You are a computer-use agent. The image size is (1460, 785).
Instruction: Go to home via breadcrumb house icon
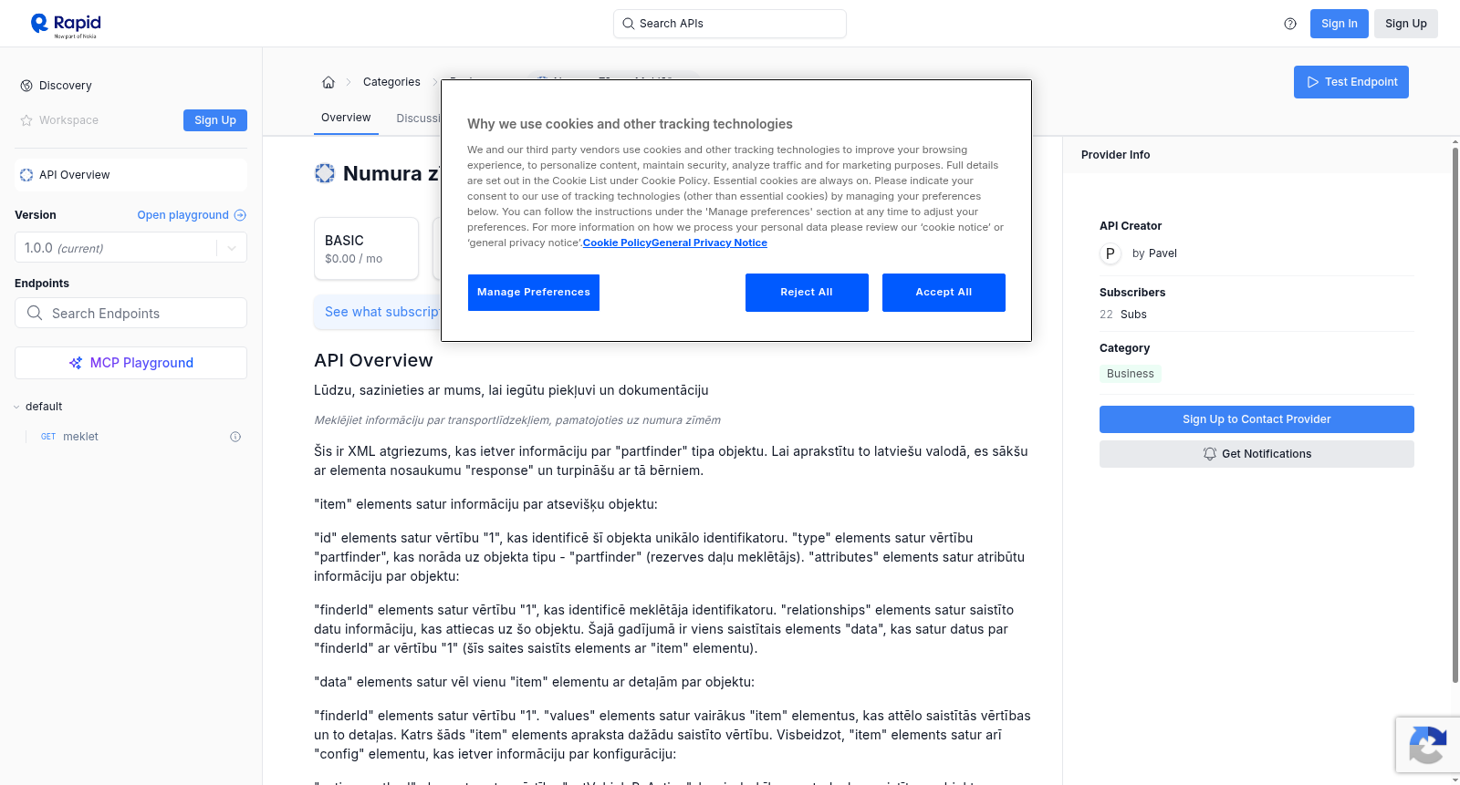pyautogui.click(x=328, y=82)
